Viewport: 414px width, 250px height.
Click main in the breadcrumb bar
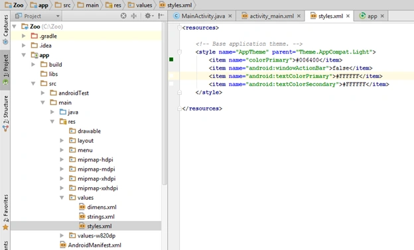88,5
